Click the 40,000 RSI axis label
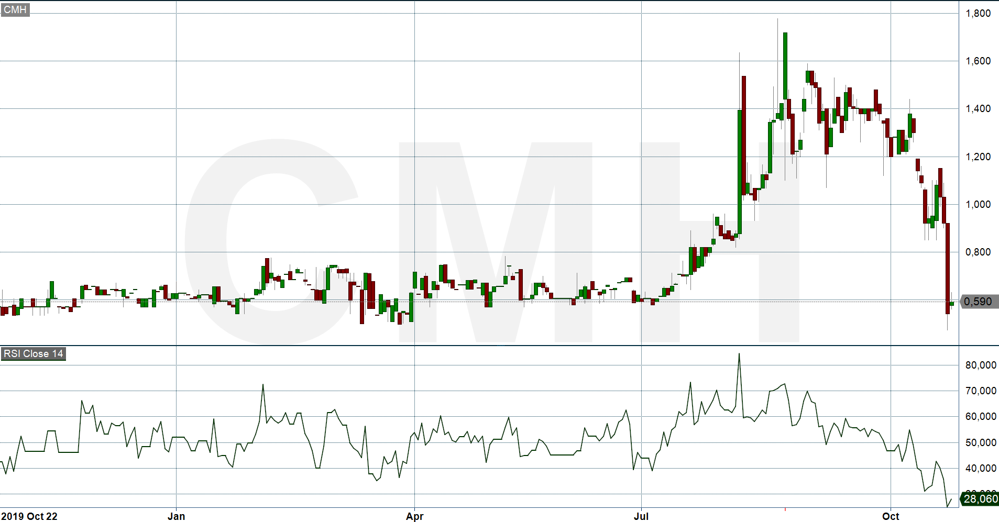The image size is (999, 522). pos(981,469)
